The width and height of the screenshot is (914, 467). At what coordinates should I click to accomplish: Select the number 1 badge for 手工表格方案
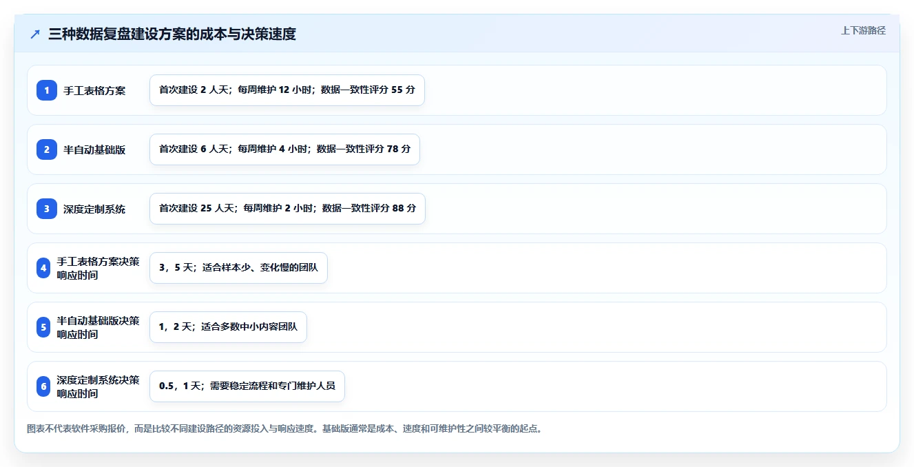47,90
